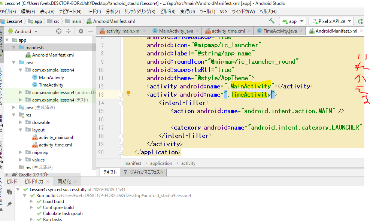Fold the activity block at line 13
Image resolution: width=370 pixels, height=221 pixels.
point(121,95)
